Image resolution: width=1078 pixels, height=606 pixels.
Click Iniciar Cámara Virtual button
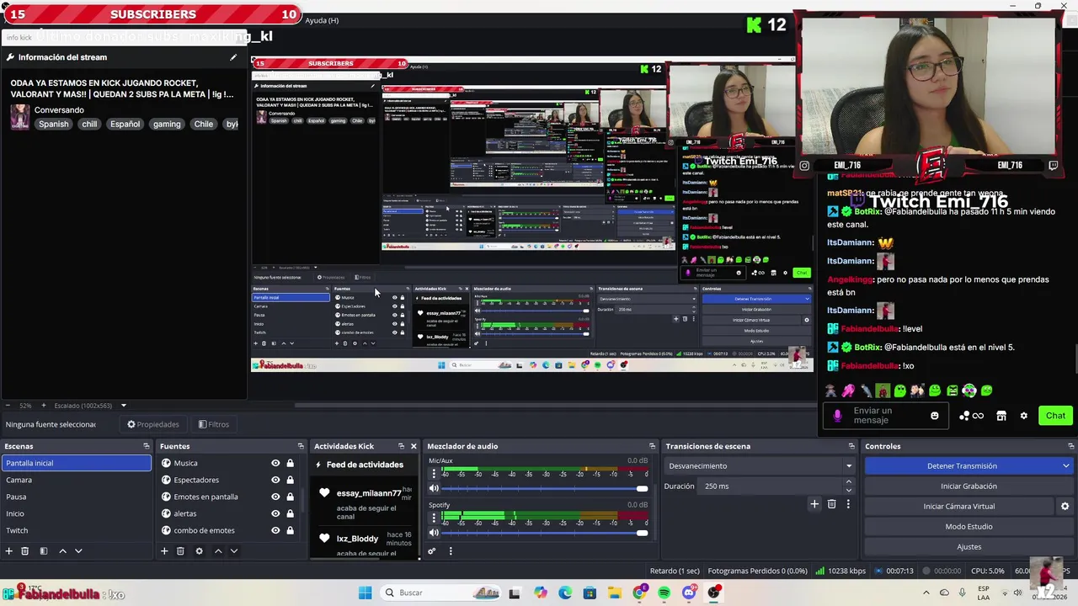(x=959, y=507)
